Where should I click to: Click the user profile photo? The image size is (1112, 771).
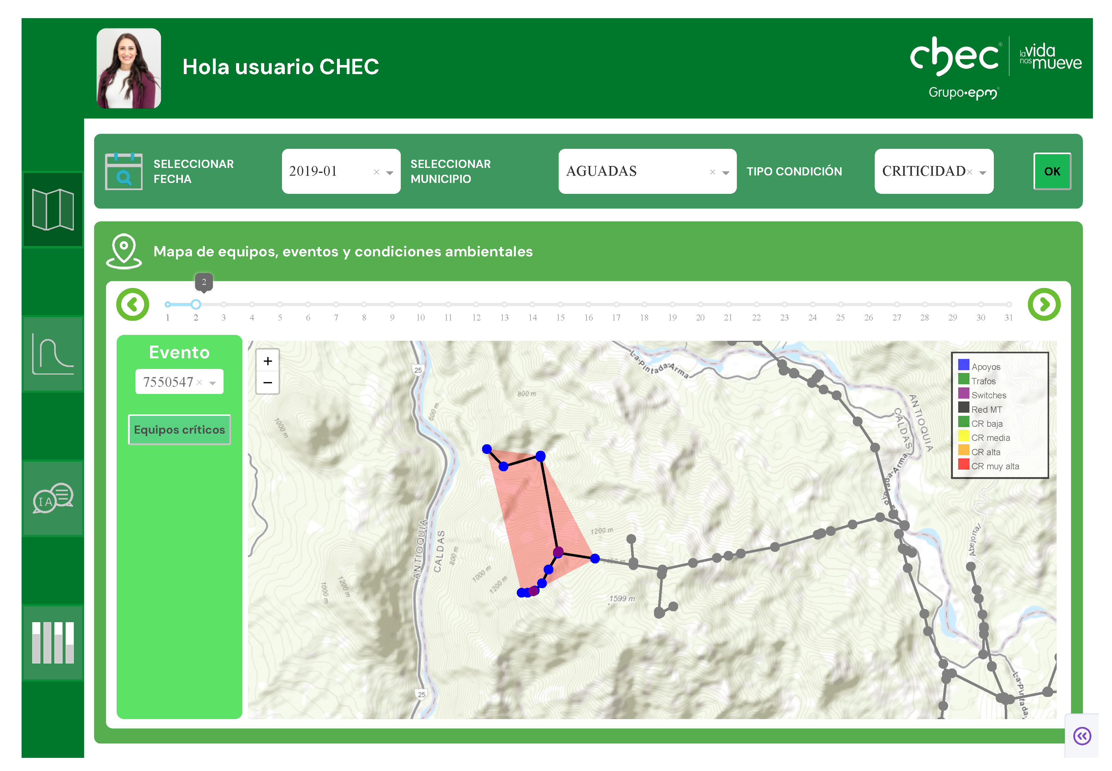pos(128,68)
